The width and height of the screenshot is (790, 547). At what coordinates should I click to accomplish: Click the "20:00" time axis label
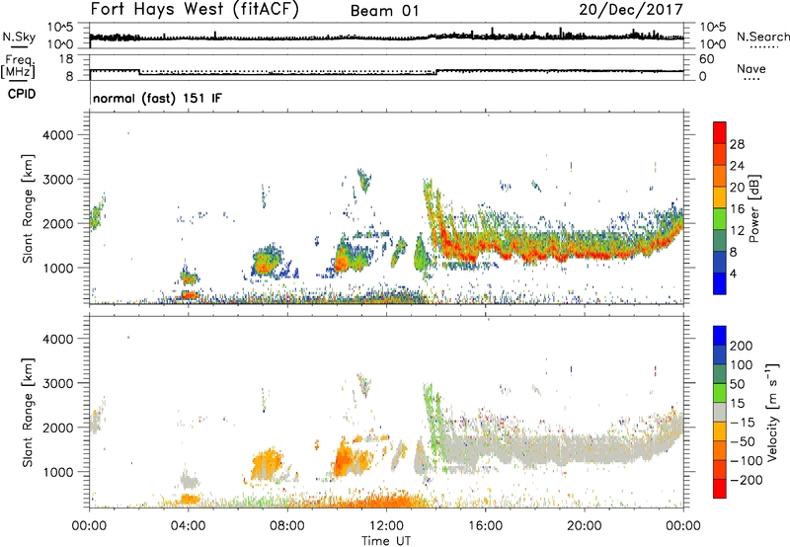coord(585,526)
